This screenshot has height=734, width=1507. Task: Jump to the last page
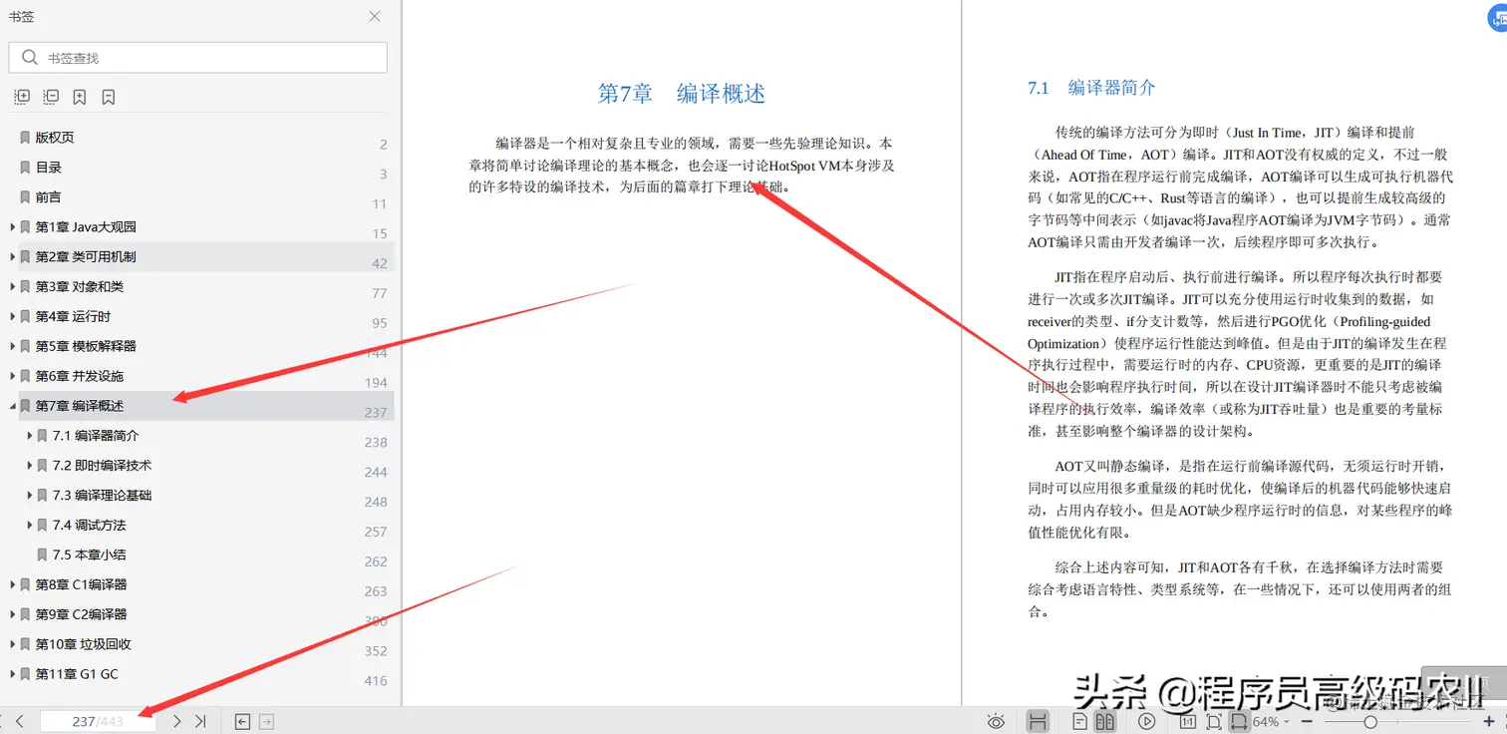tap(199, 720)
